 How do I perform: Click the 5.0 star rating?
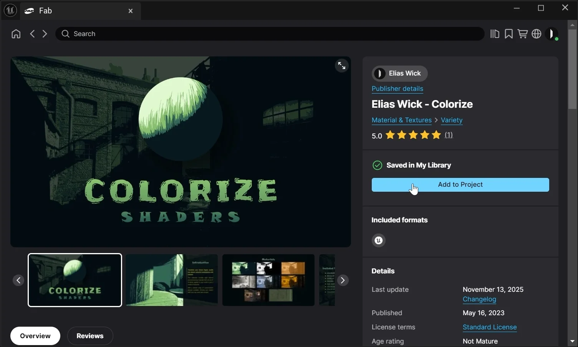[407, 135]
